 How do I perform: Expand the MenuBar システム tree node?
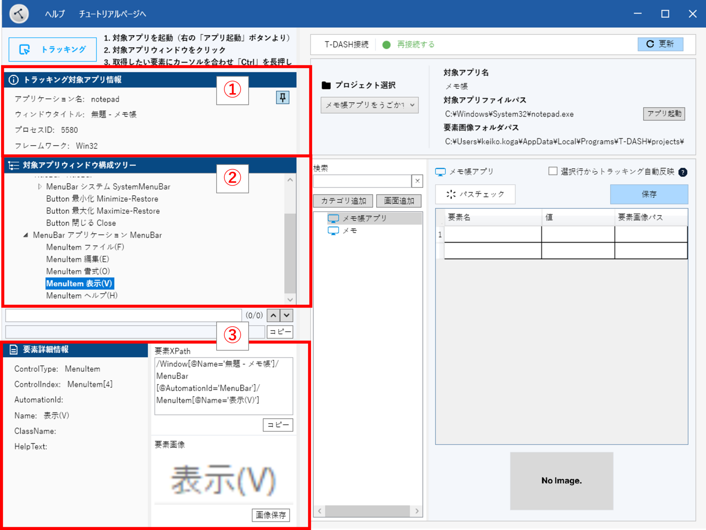(x=40, y=187)
